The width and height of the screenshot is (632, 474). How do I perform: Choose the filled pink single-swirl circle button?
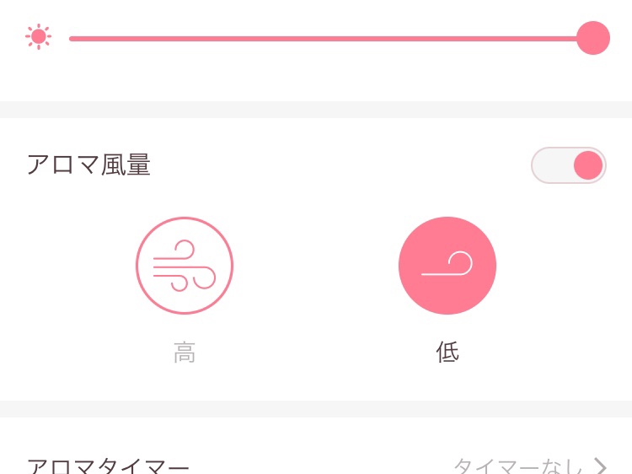[447, 266]
